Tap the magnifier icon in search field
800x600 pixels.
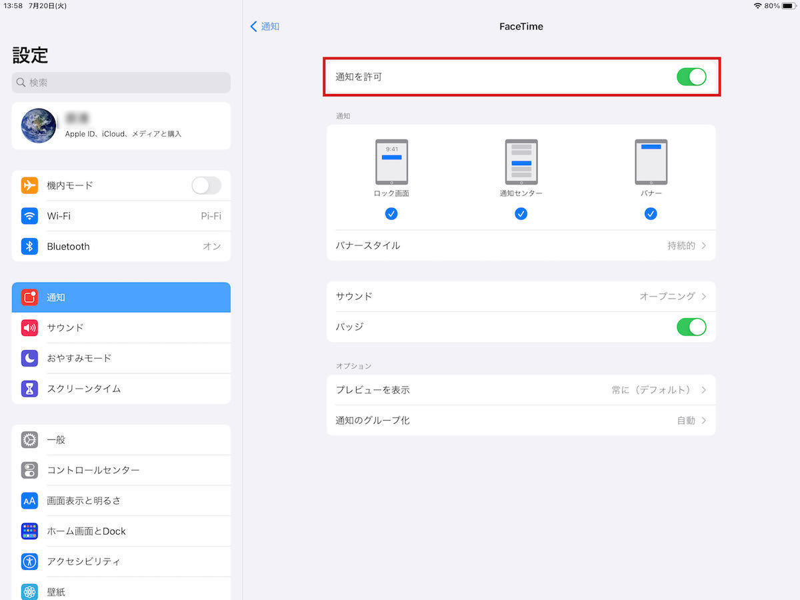21,83
